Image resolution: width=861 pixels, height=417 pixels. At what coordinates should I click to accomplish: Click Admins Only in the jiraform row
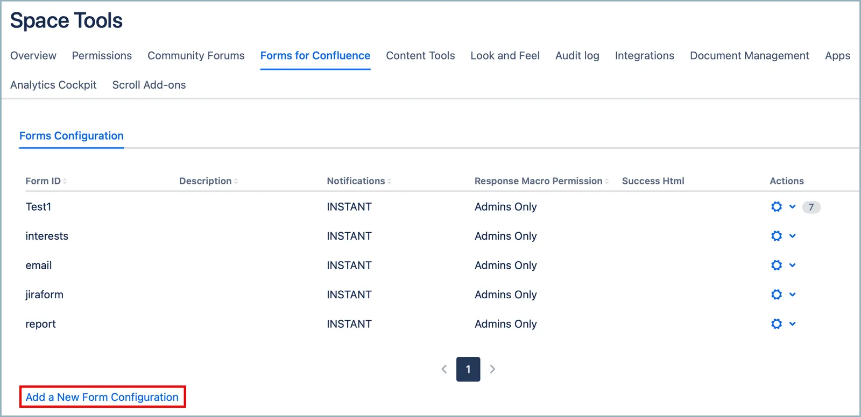click(506, 294)
